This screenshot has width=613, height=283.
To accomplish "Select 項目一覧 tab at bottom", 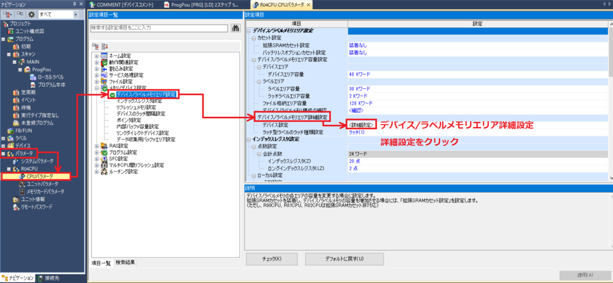I will click(101, 262).
